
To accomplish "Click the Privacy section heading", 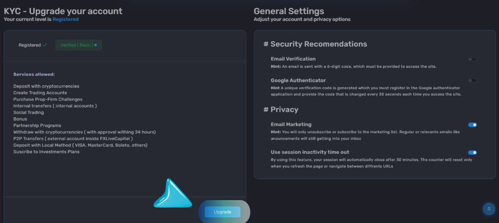I will click(281, 109).
